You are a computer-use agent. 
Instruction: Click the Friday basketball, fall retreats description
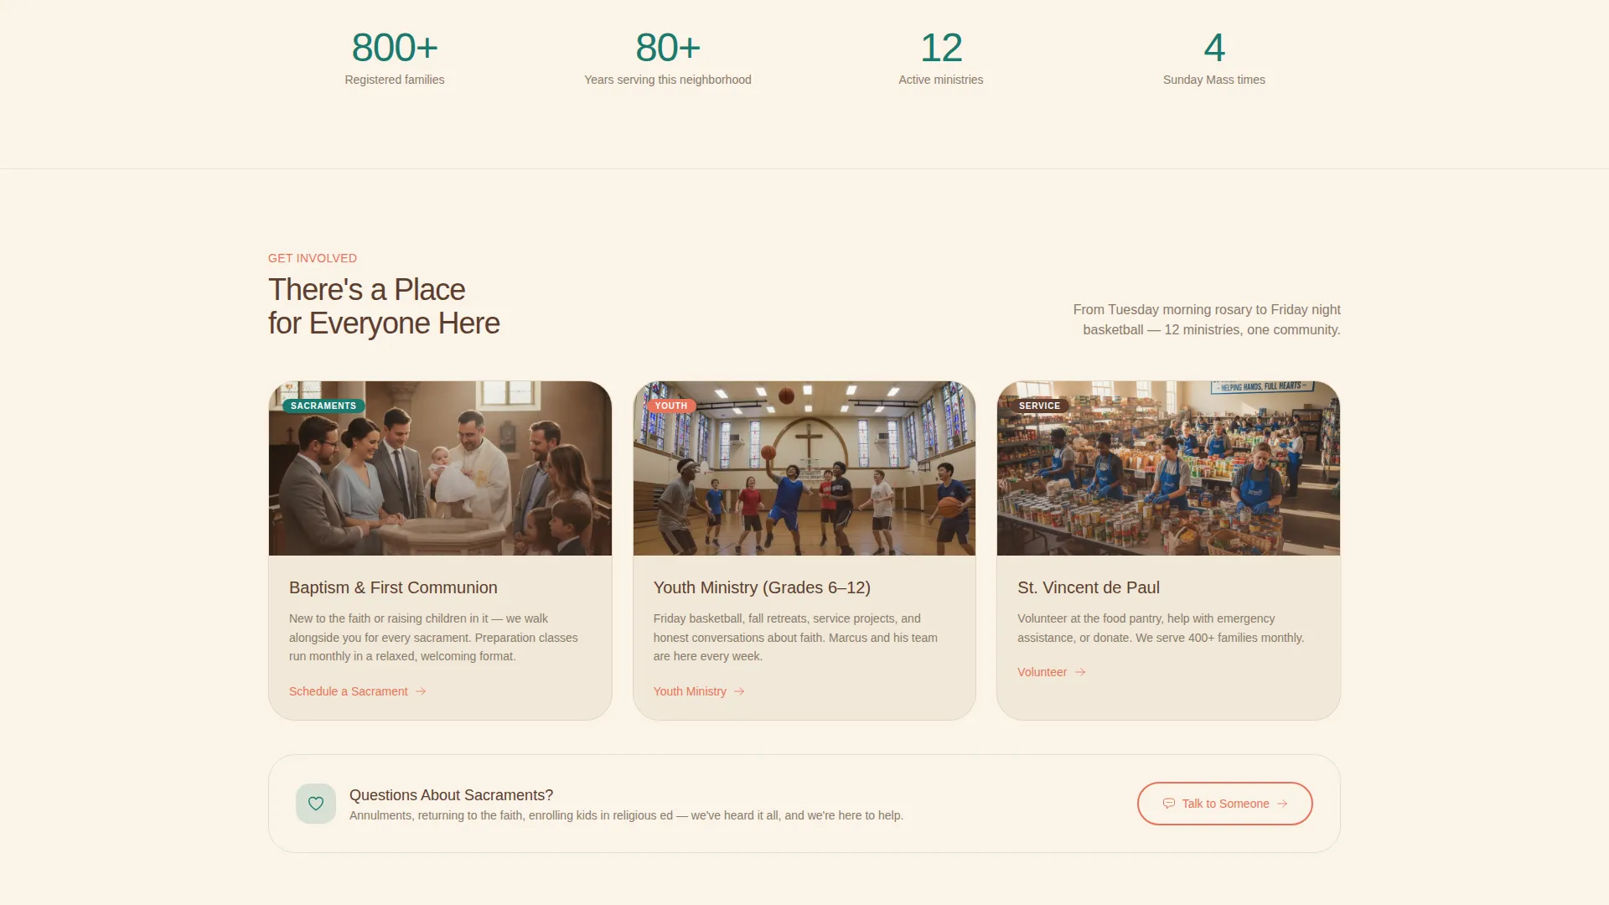[795, 637]
